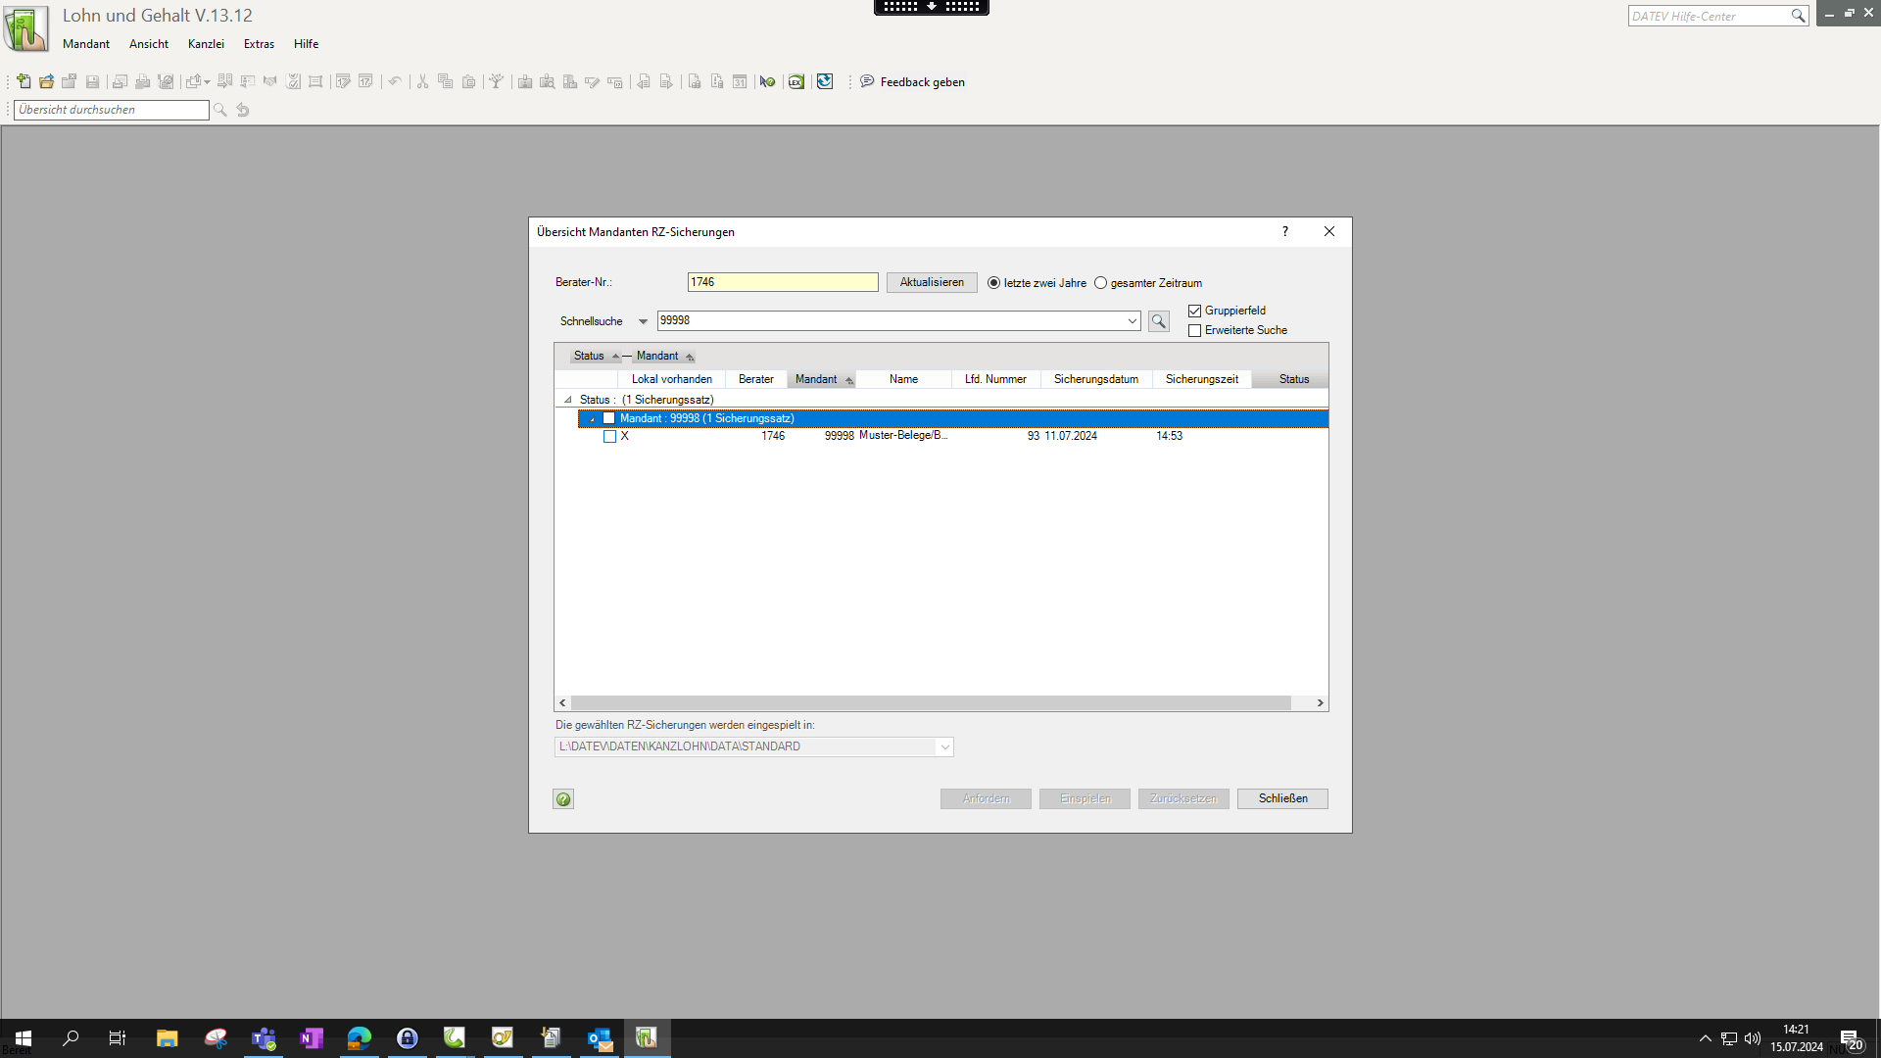1881x1058 pixels.
Task: Click the magnifier search button beside Schnellsuche field
Action: click(x=1158, y=321)
